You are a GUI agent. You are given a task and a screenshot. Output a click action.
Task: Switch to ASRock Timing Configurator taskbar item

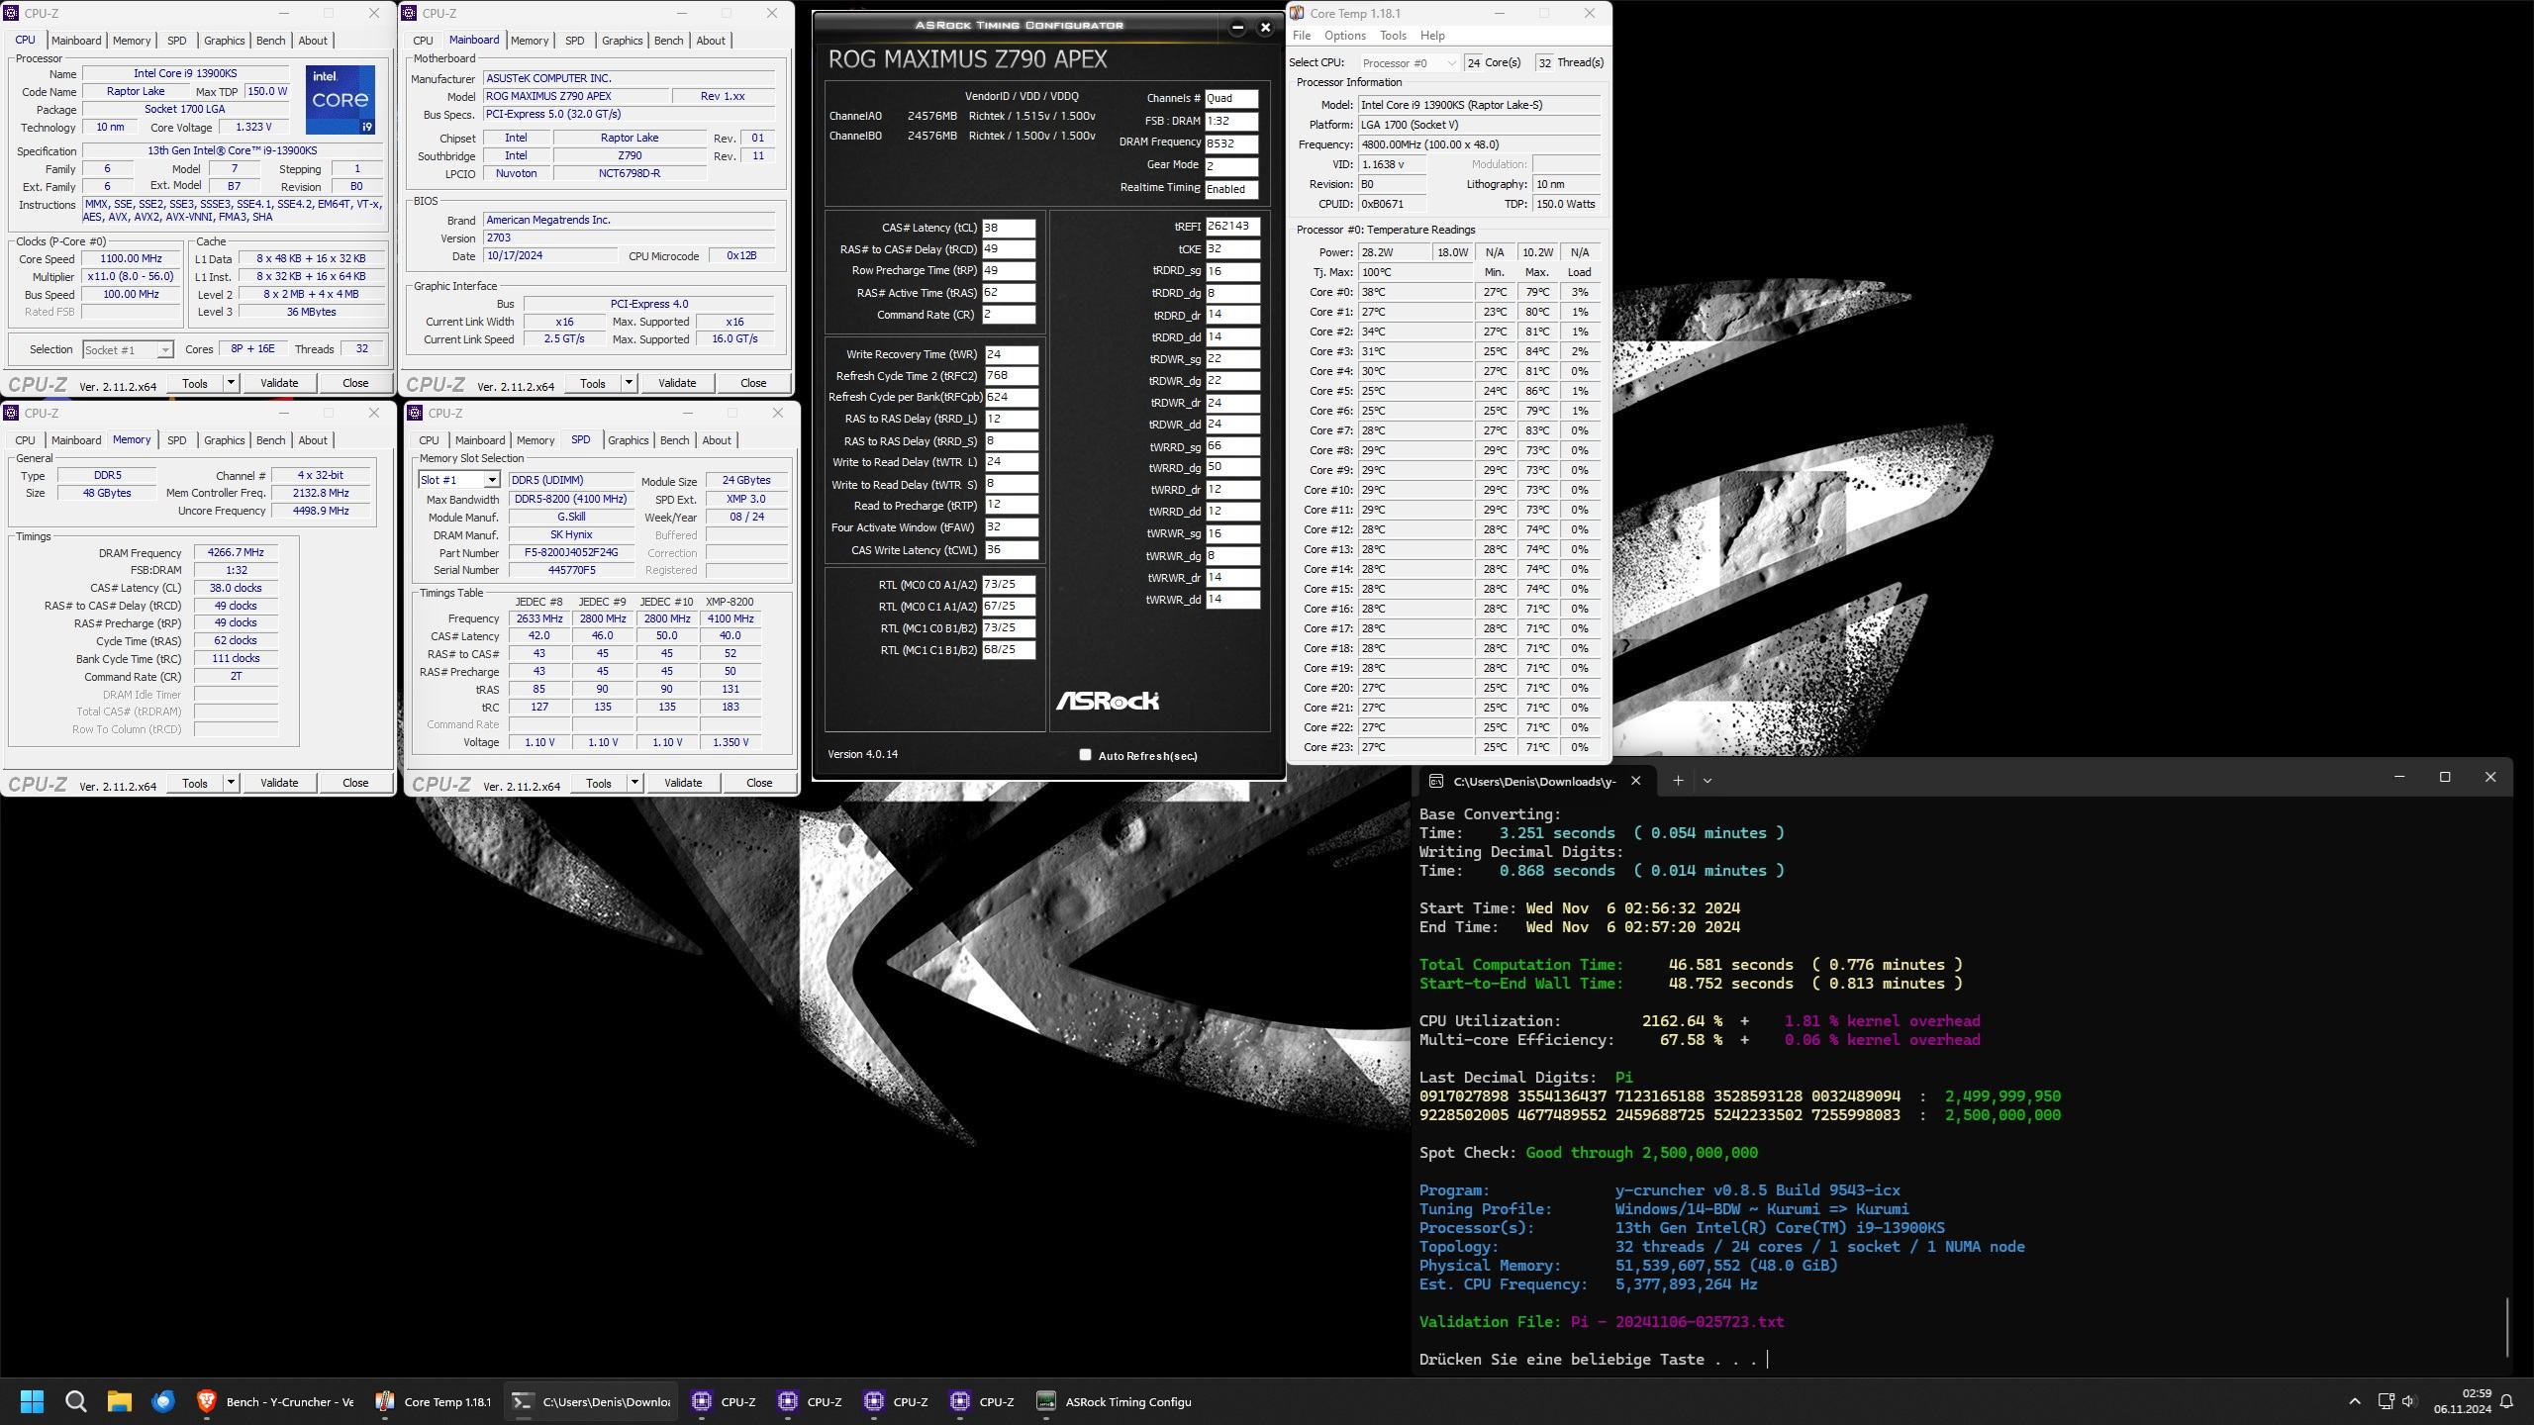click(1115, 1401)
